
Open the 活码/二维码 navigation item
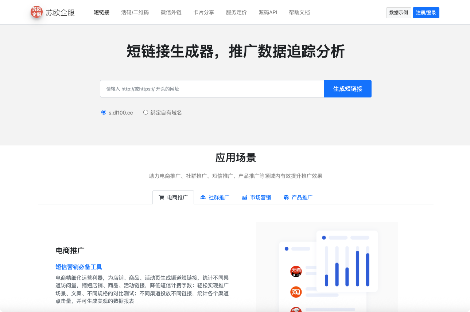point(135,12)
